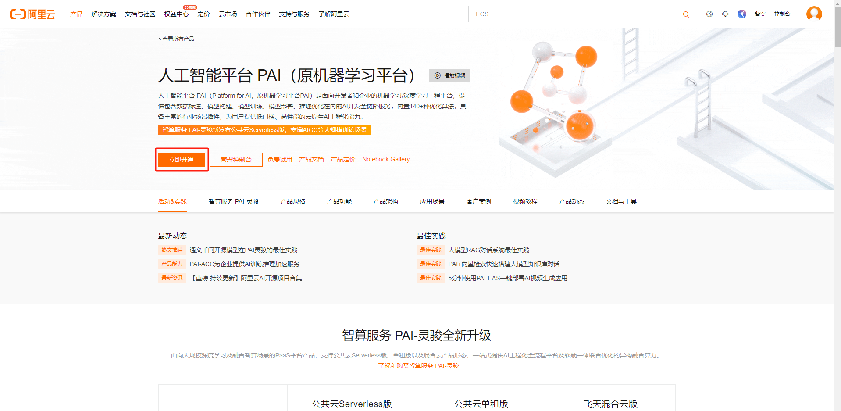
Task: Click the orange search magnifier icon
Action: [686, 14]
